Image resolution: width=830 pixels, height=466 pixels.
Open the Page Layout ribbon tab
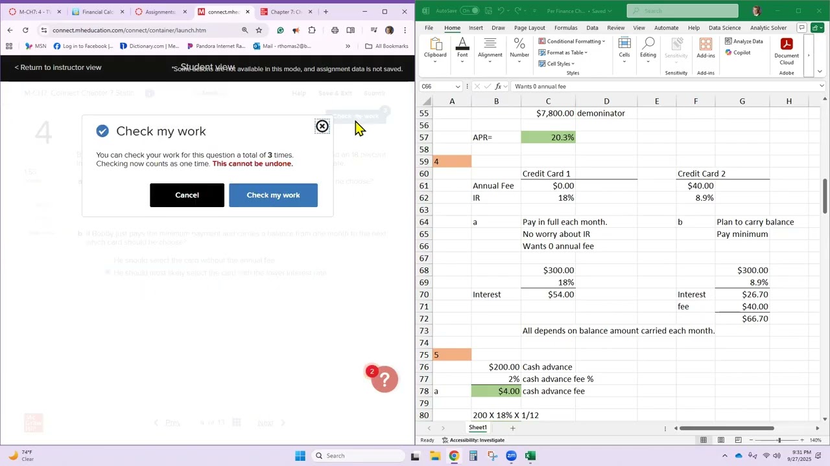point(529,28)
